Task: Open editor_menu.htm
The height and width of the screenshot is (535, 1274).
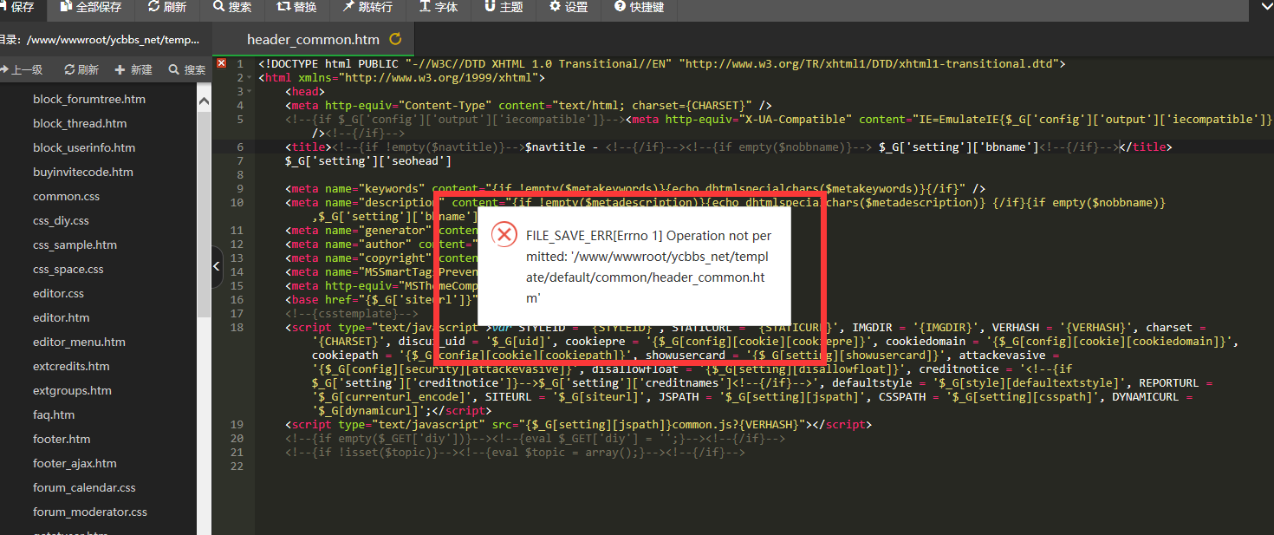Action: (79, 342)
